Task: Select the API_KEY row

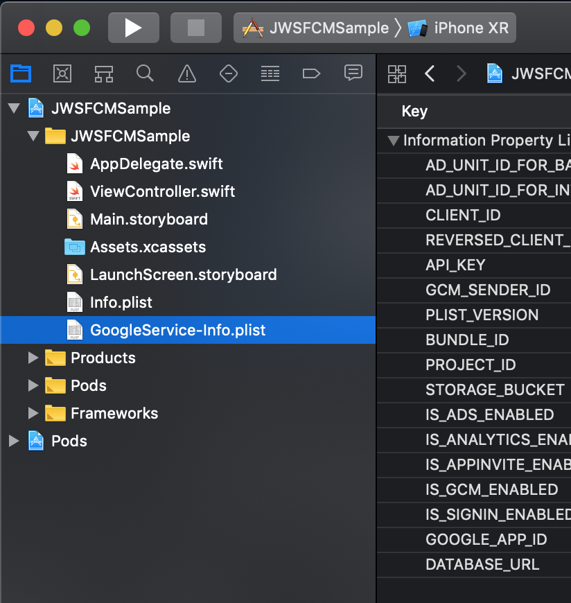Action: [x=474, y=265]
